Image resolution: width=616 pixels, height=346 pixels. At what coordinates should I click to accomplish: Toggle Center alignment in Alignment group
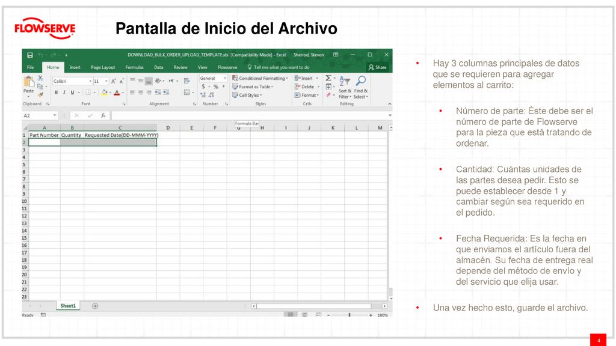141,92
